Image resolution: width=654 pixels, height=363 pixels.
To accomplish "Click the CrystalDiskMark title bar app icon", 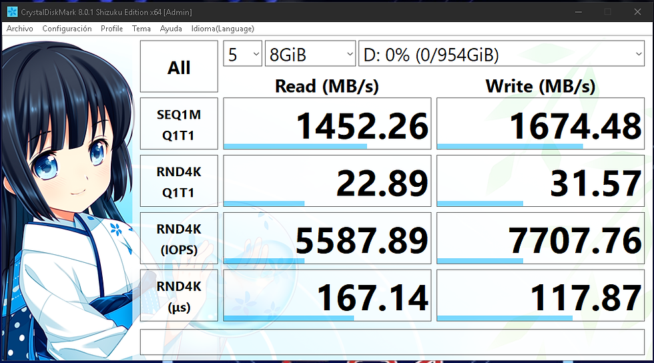I will pyautogui.click(x=13, y=12).
